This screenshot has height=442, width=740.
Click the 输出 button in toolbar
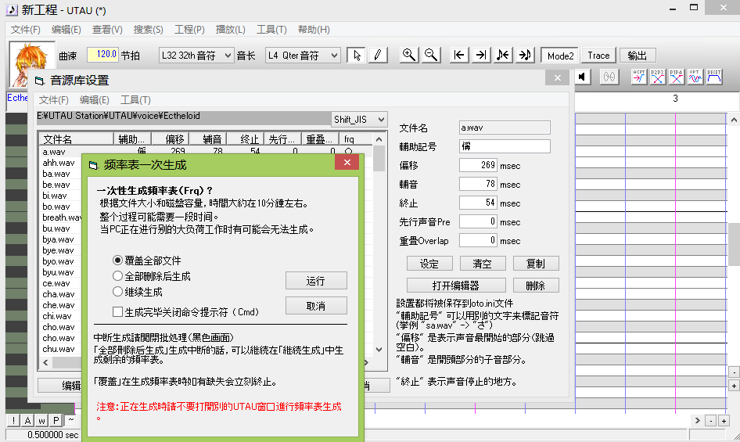pyautogui.click(x=638, y=56)
